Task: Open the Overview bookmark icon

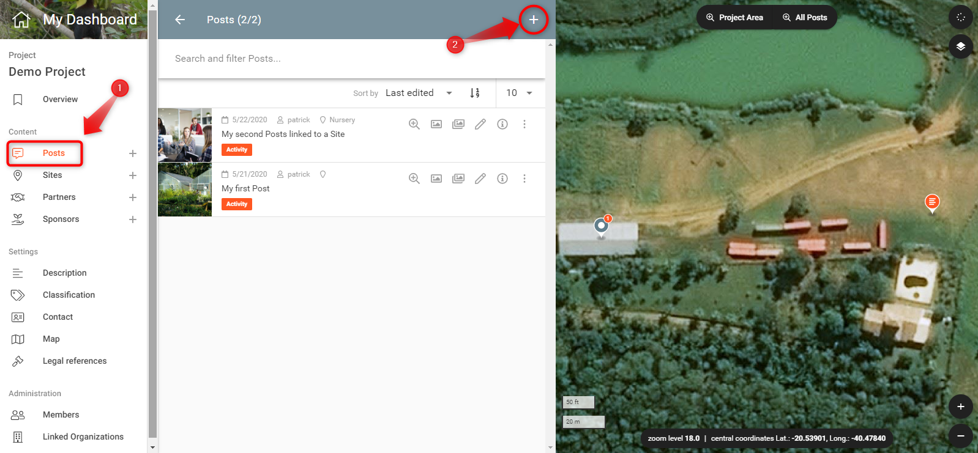Action: [x=18, y=100]
